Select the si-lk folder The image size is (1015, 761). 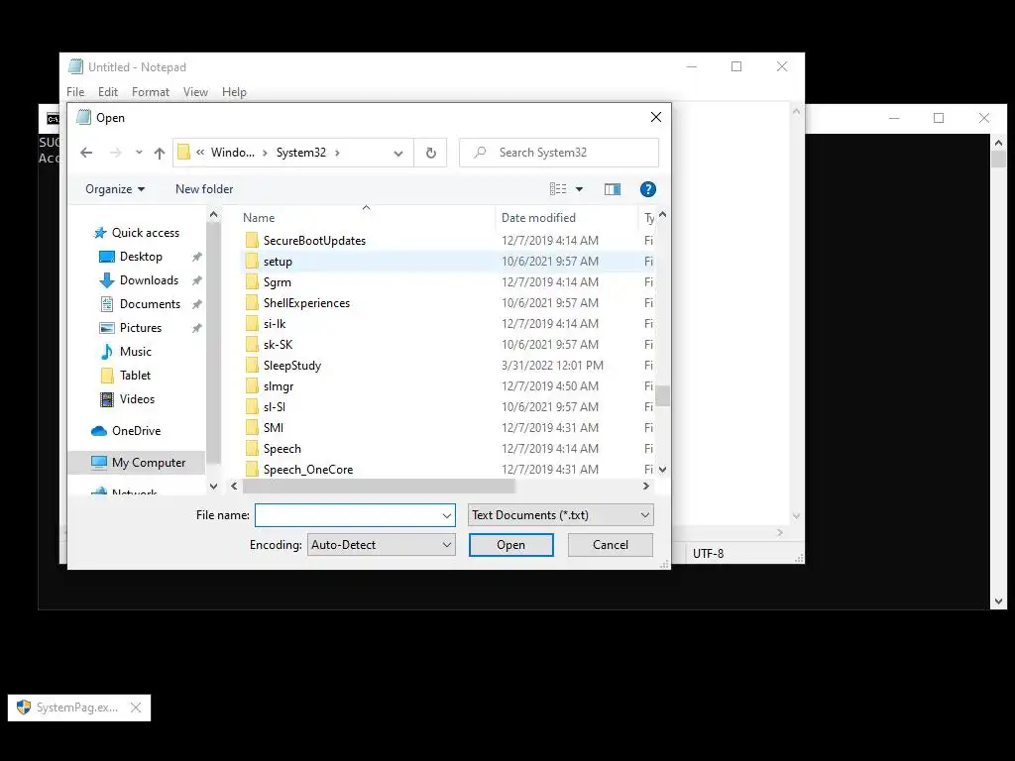[275, 324]
